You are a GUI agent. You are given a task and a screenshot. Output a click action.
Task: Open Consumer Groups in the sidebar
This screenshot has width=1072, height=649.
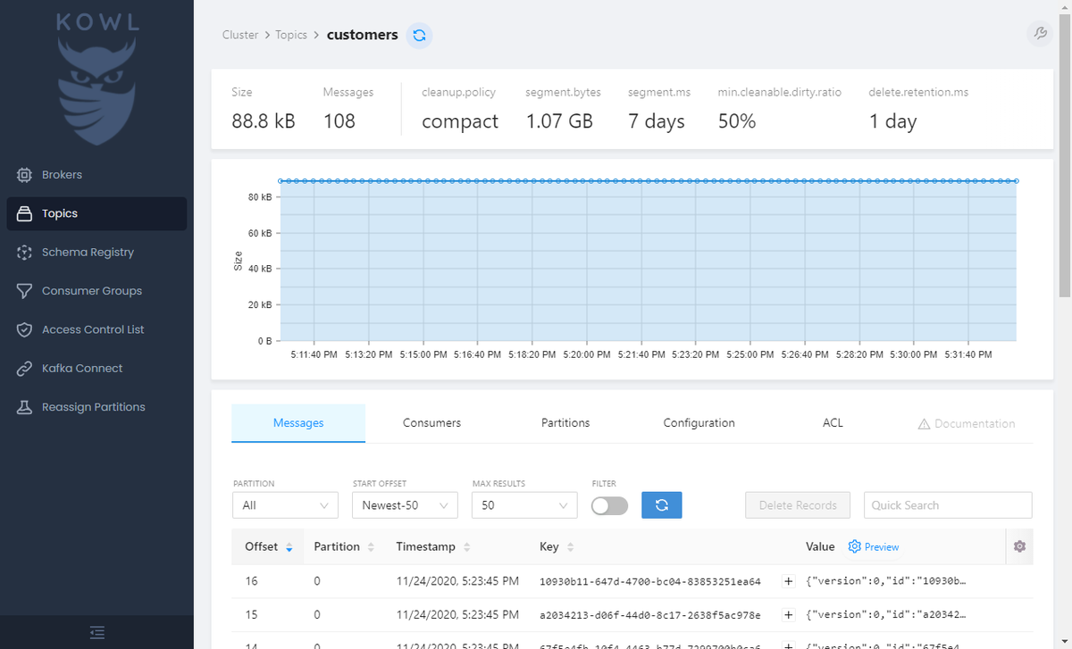tap(96, 291)
